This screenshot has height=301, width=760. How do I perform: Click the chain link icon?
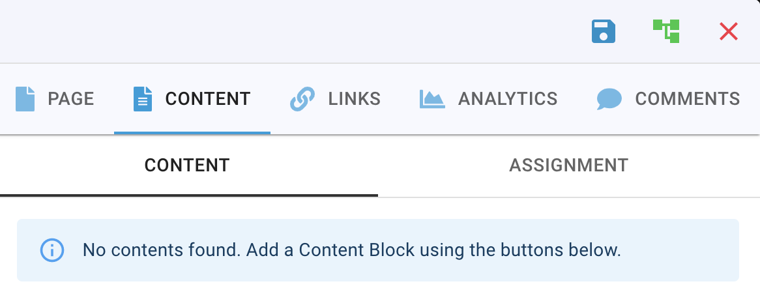click(302, 99)
